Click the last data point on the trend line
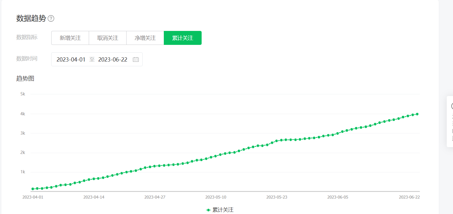453x214 pixels. point(417,114)
